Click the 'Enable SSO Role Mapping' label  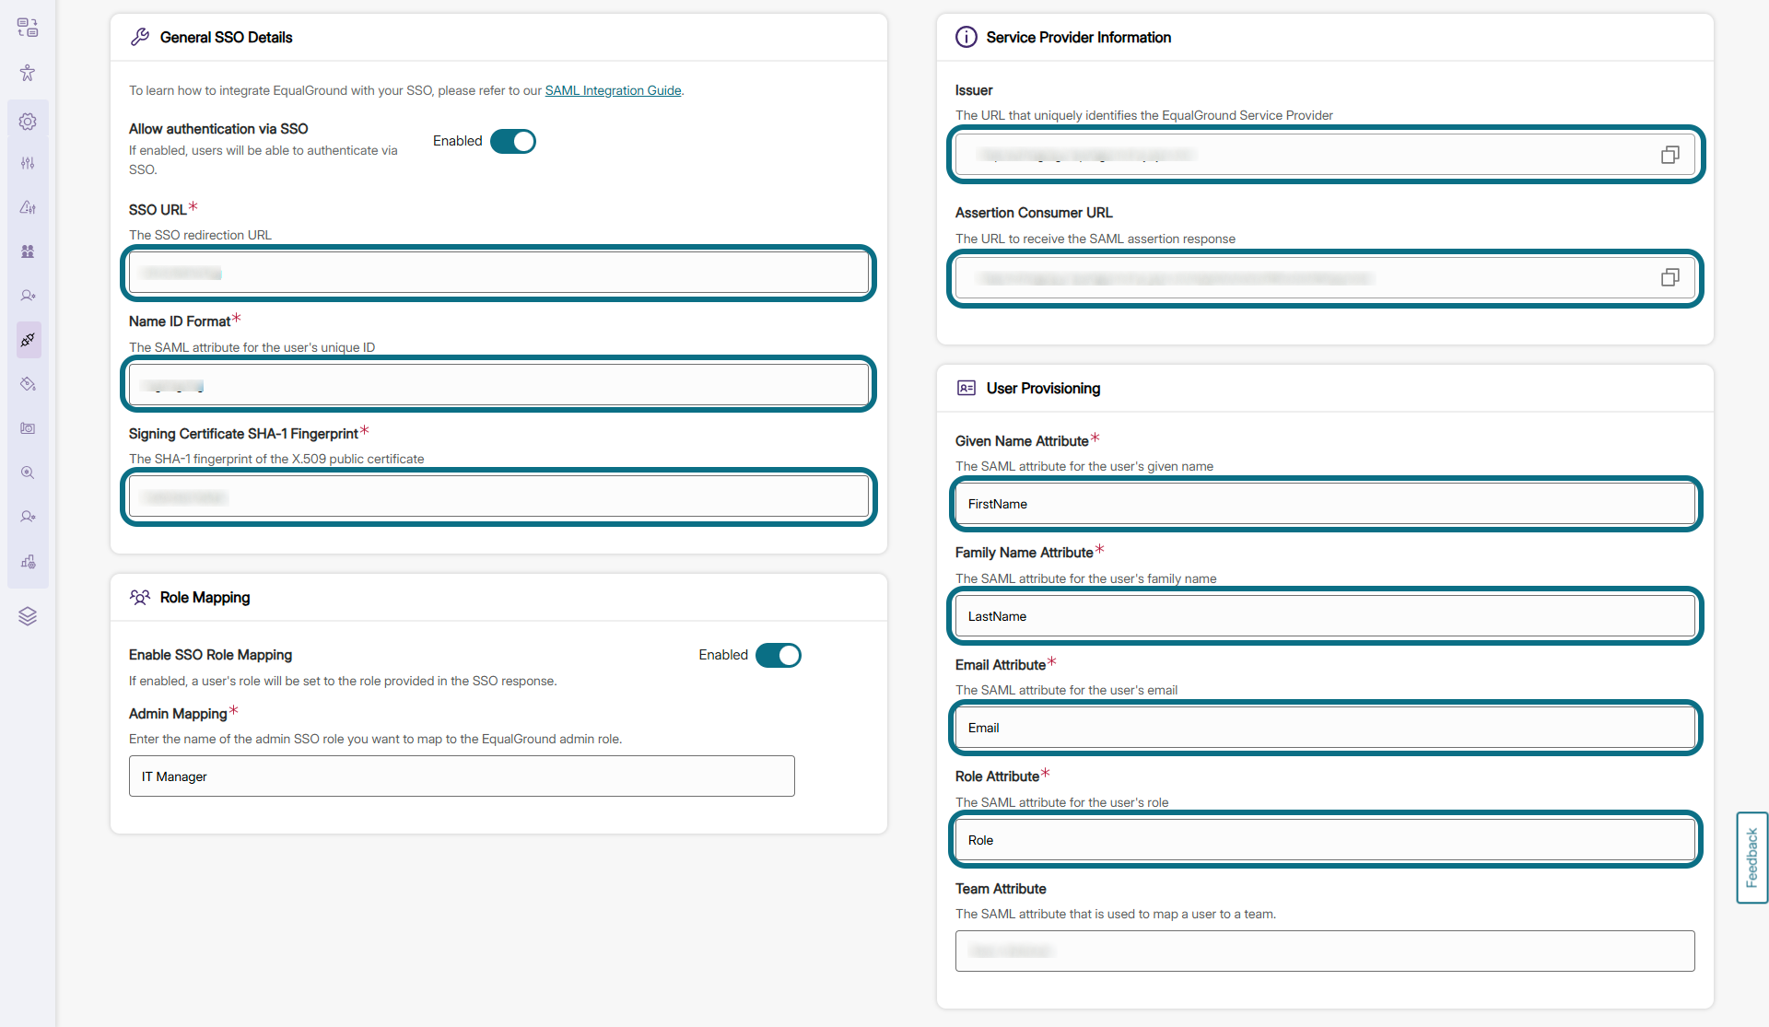[x=210, y=655]
